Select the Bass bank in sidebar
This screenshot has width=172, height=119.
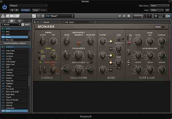point(15,32)
